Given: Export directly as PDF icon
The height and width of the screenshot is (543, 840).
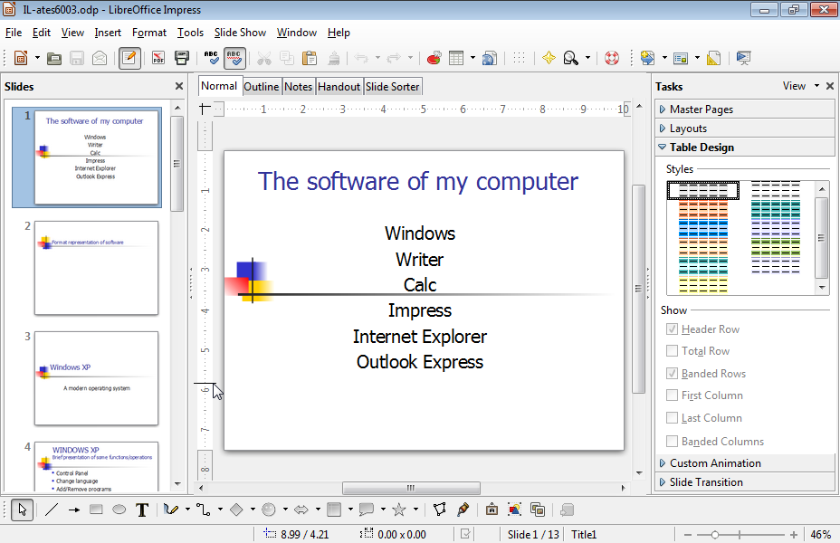Looking at the screenshot, I should click(x=158, y=58).
